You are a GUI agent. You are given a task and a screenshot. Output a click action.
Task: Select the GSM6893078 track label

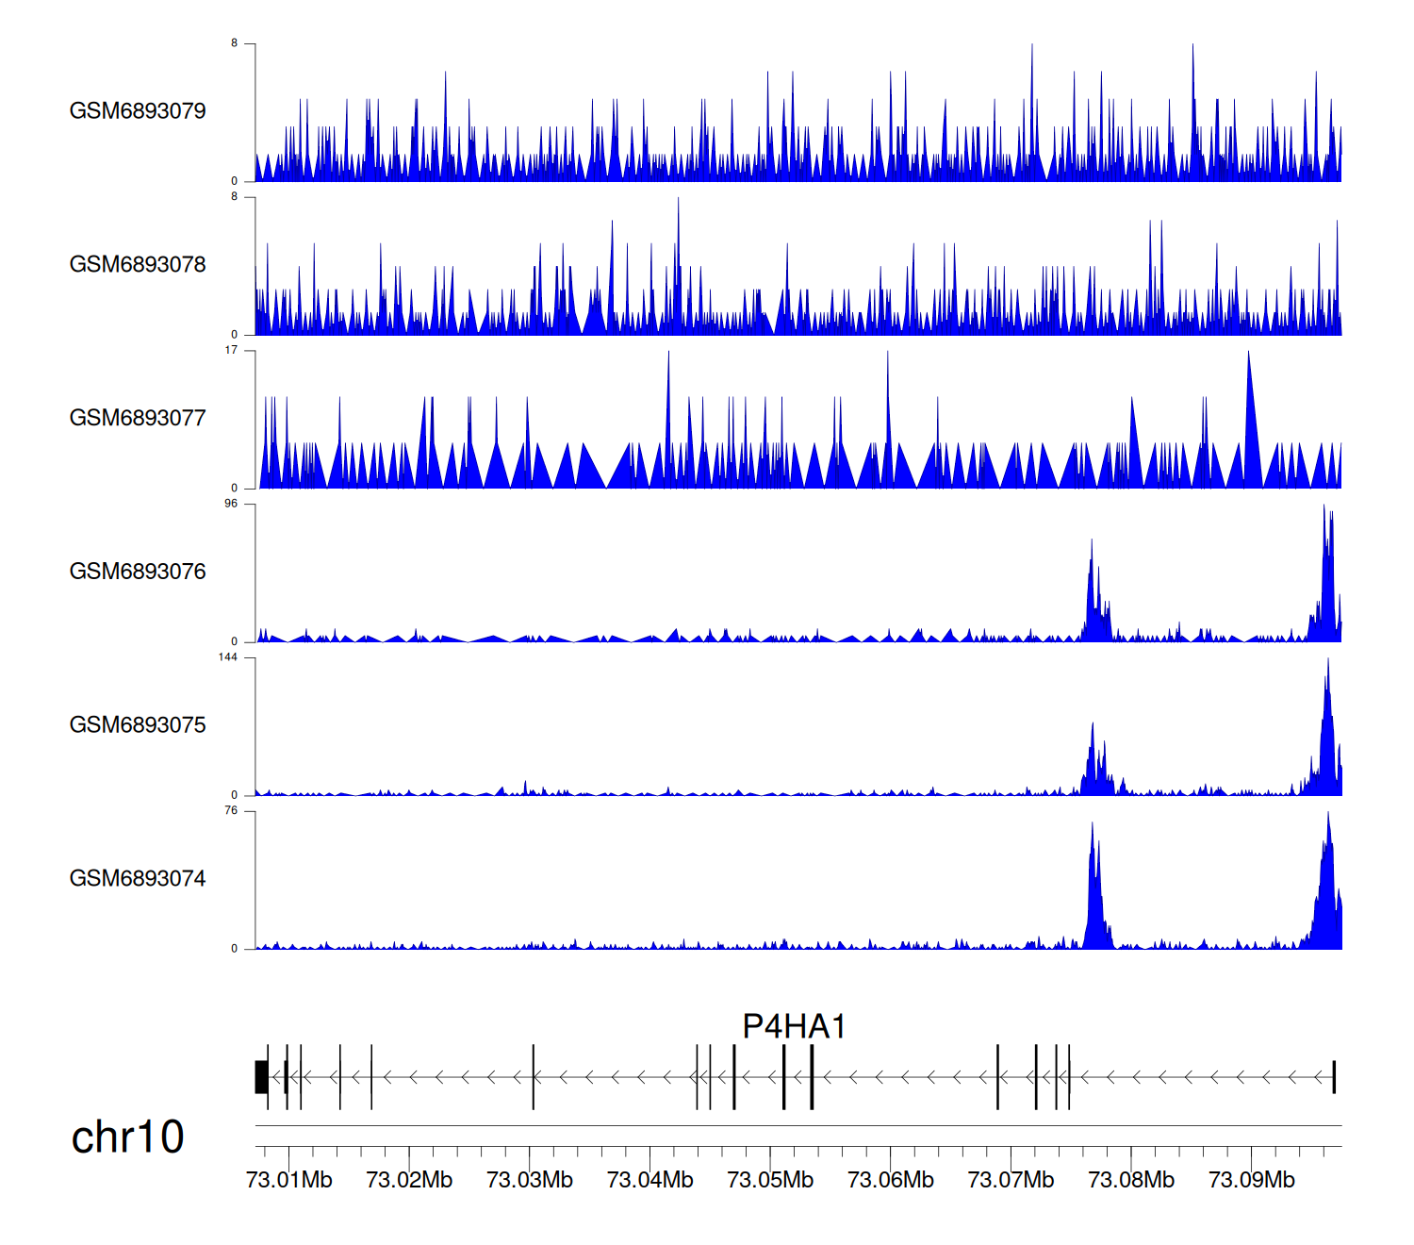pos(138,265)
